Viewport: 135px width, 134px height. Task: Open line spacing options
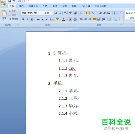point(104,19)
